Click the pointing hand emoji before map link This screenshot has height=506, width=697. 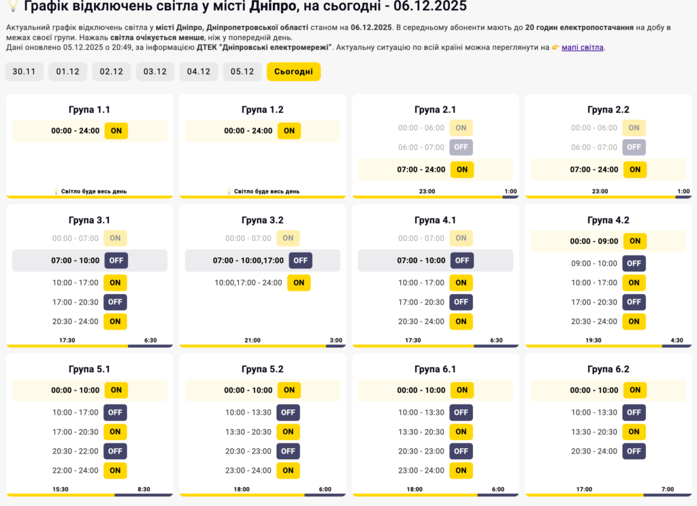point(555,48)
